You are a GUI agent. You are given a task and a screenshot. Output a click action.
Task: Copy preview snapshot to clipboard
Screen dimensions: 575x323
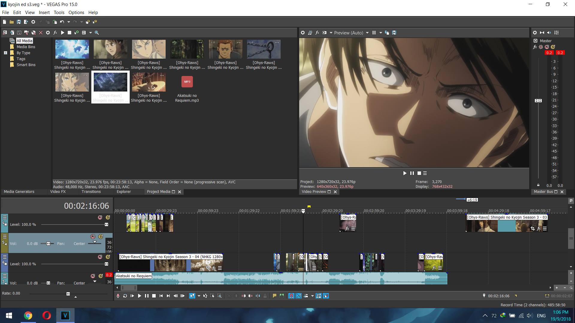pos(387,33)
